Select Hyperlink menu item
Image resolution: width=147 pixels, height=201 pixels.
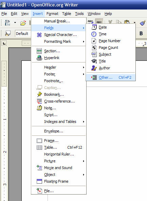click(59, 58)
